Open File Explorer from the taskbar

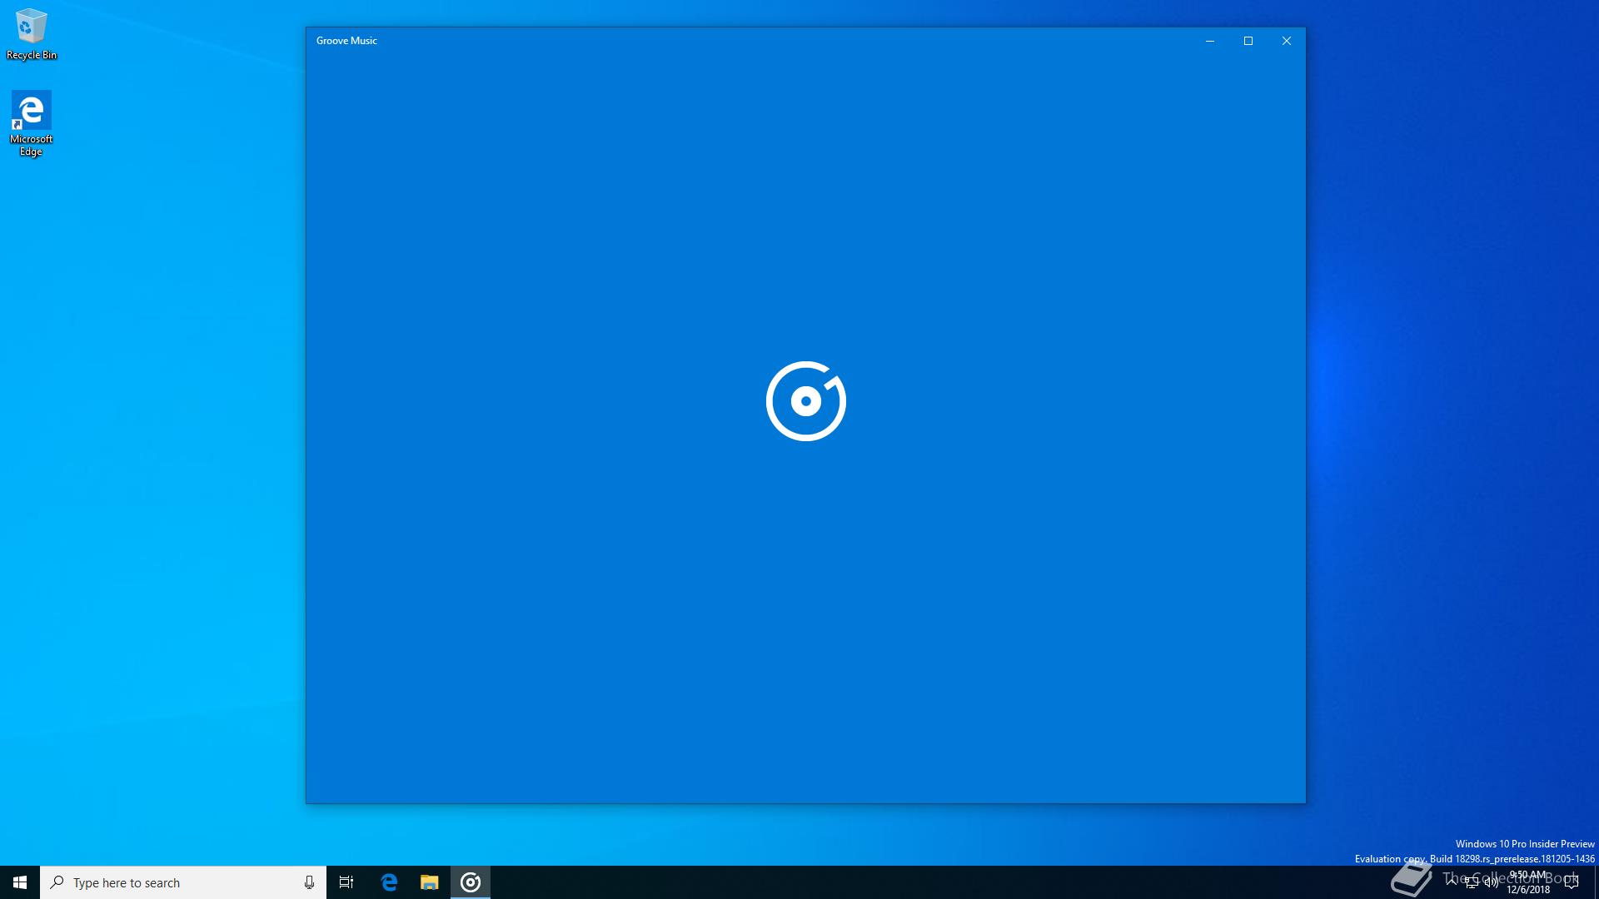(429, 882)
